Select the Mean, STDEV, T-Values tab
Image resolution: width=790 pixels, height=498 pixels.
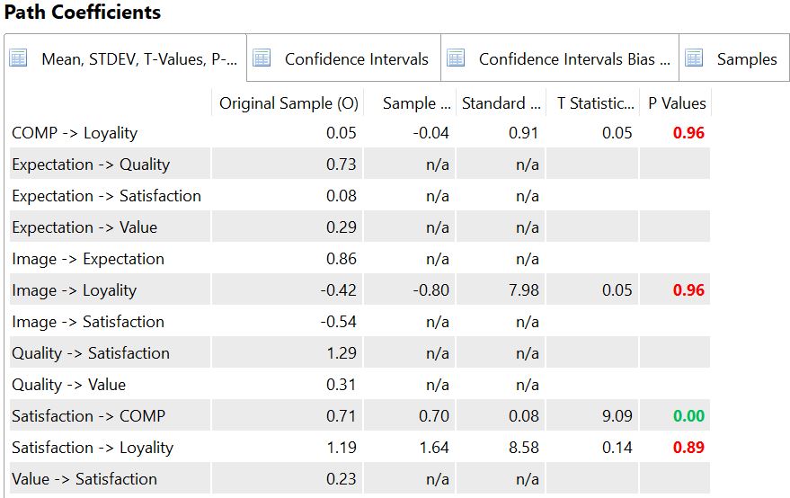pos(138,59)
